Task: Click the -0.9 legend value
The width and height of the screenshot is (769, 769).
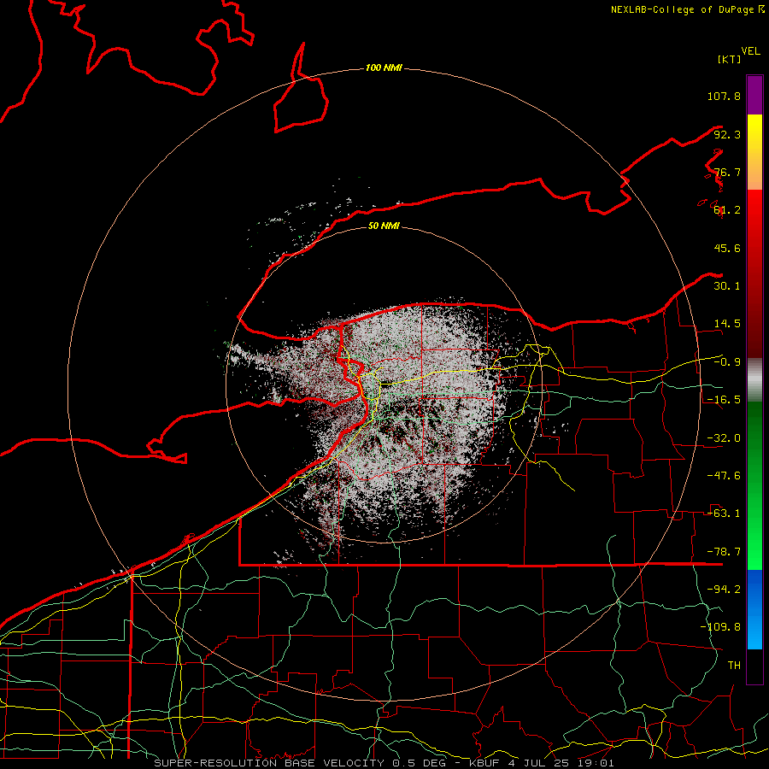Action: click(x=727, y=362)
